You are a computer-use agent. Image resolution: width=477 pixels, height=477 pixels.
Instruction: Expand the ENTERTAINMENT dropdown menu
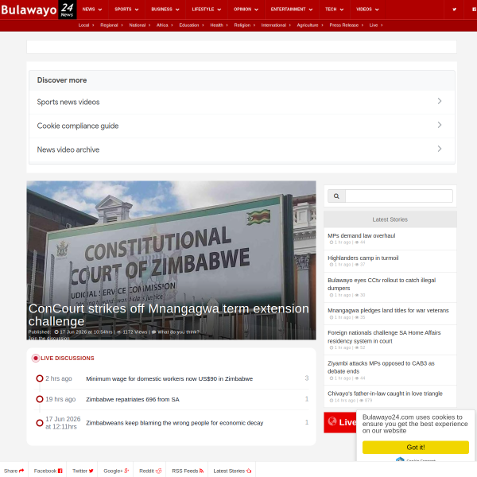tap(292, 10)
